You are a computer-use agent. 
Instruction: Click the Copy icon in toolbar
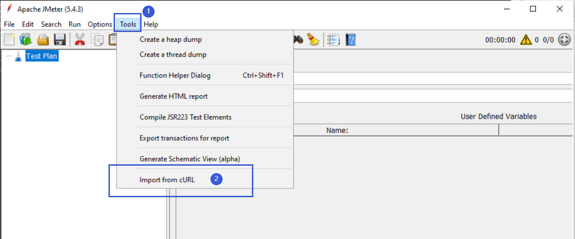(x=97, y=40)
